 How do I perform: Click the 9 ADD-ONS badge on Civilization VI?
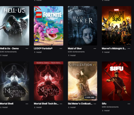click(90, 97)
